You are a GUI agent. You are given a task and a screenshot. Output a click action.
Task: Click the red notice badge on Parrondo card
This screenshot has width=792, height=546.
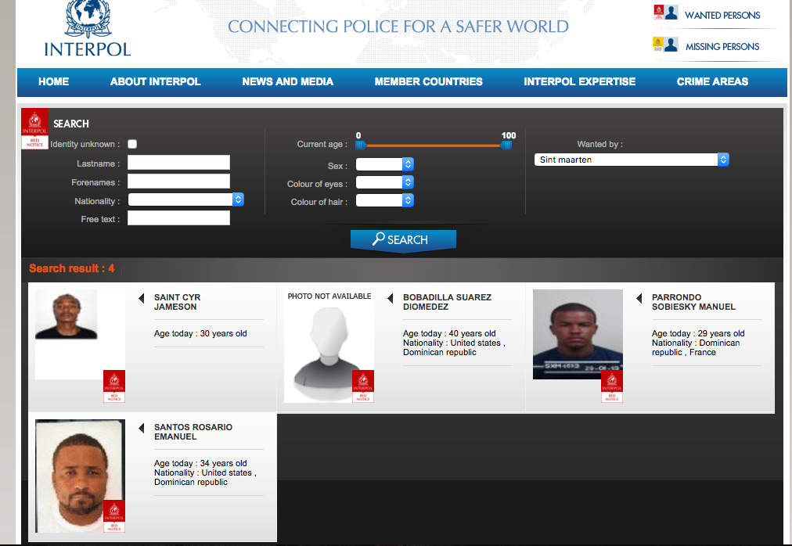coord(612,386)
